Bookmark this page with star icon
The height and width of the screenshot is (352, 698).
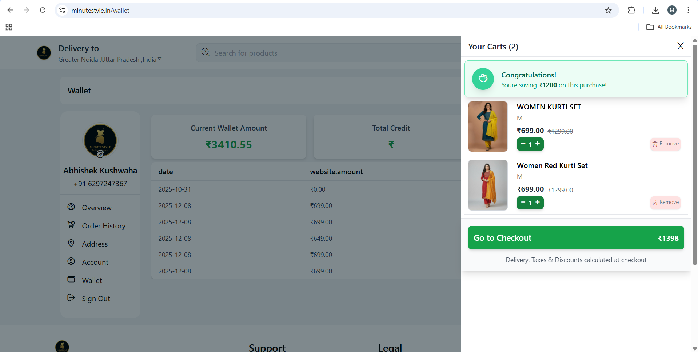click(x=608, y=10)
